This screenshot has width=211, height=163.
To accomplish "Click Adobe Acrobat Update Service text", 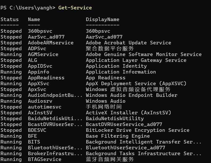I will click(x=128, y=43).
